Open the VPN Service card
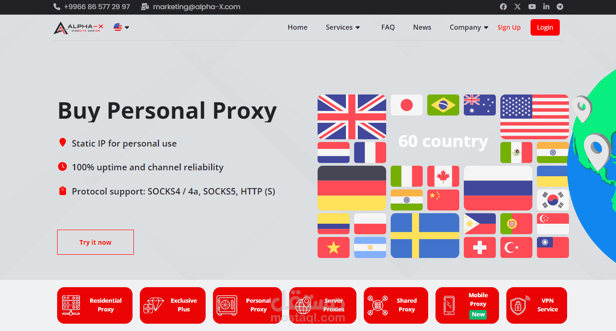The image size is (616, 331). pyautogui.click(x=536, y=305)
